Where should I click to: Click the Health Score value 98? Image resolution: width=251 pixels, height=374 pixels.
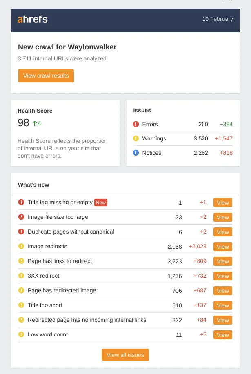tap(24, 123)
